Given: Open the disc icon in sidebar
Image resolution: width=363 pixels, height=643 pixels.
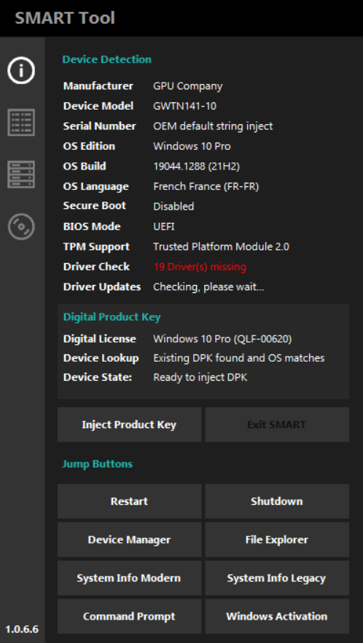Looking at the screenshot, I should [x=21, y=227].
